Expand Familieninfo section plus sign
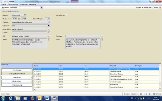The height and width of the screenshot is (101, 162). [x=31, y=70]
